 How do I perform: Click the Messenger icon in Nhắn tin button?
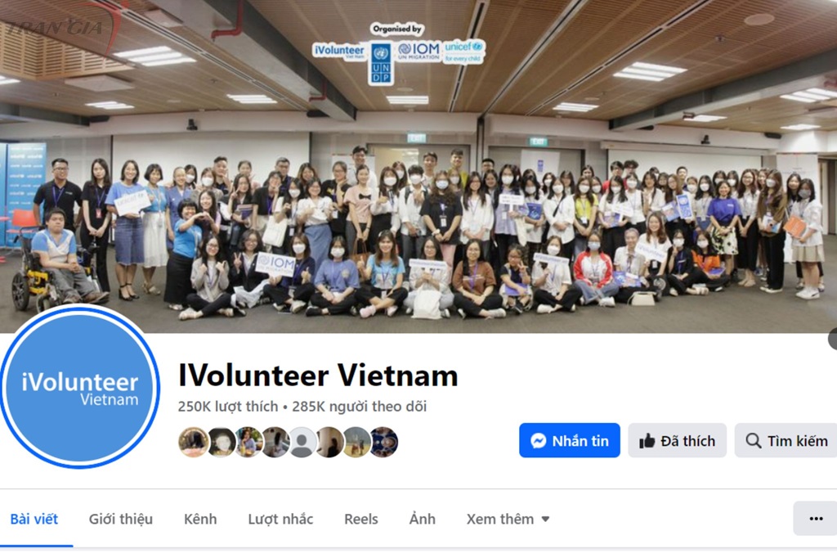538,440
